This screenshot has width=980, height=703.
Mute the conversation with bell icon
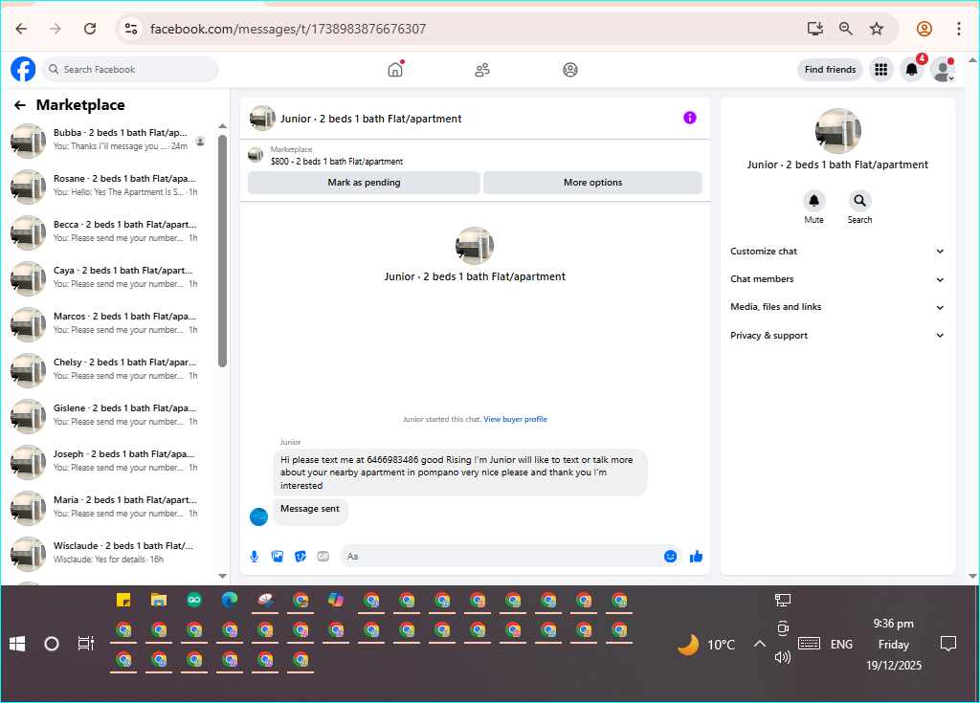813,201
